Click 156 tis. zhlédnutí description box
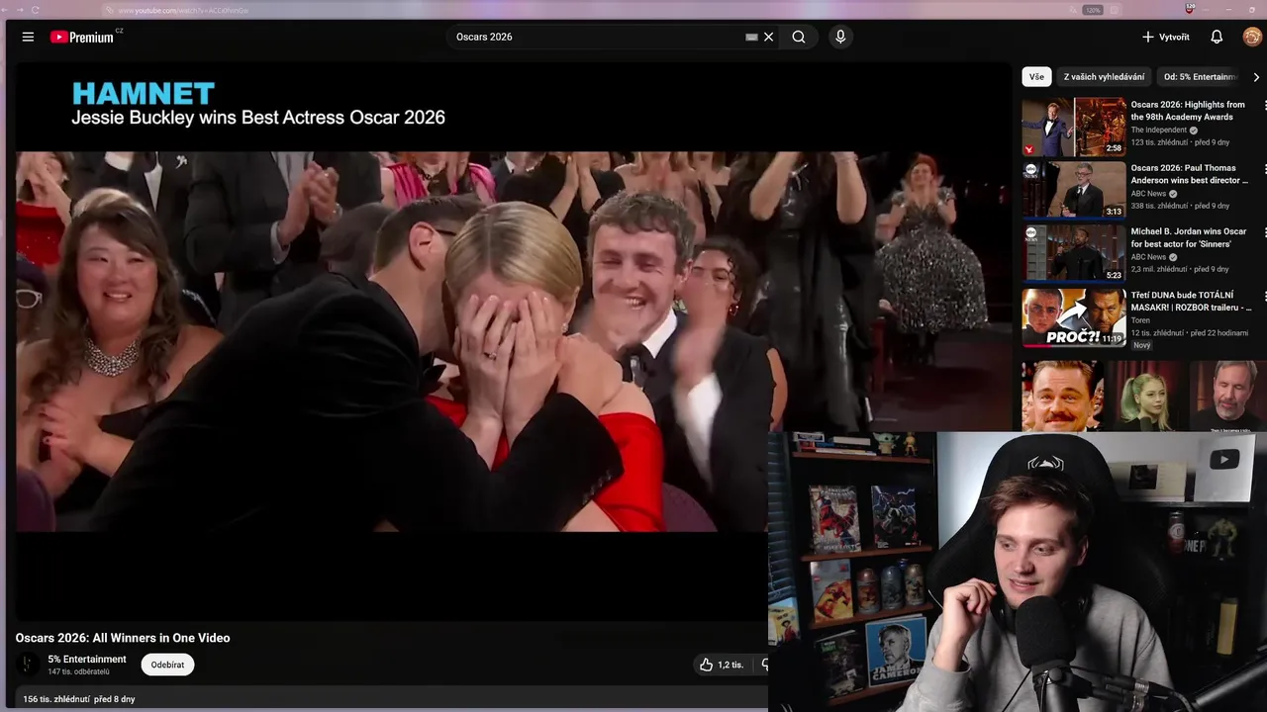1267x712 pixels. click(x=392, y=698)
